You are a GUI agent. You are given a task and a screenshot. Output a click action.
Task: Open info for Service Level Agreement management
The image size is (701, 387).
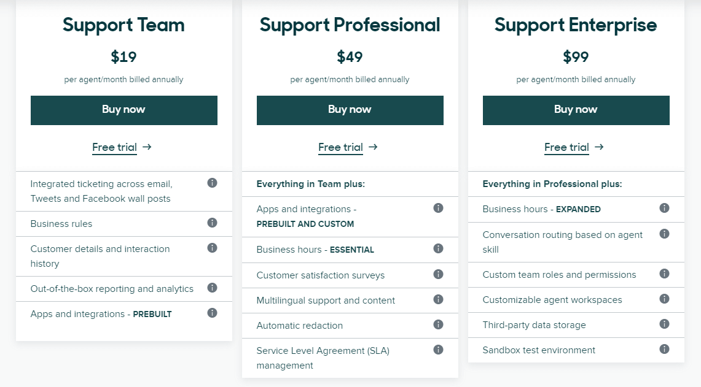coord(438,350)
